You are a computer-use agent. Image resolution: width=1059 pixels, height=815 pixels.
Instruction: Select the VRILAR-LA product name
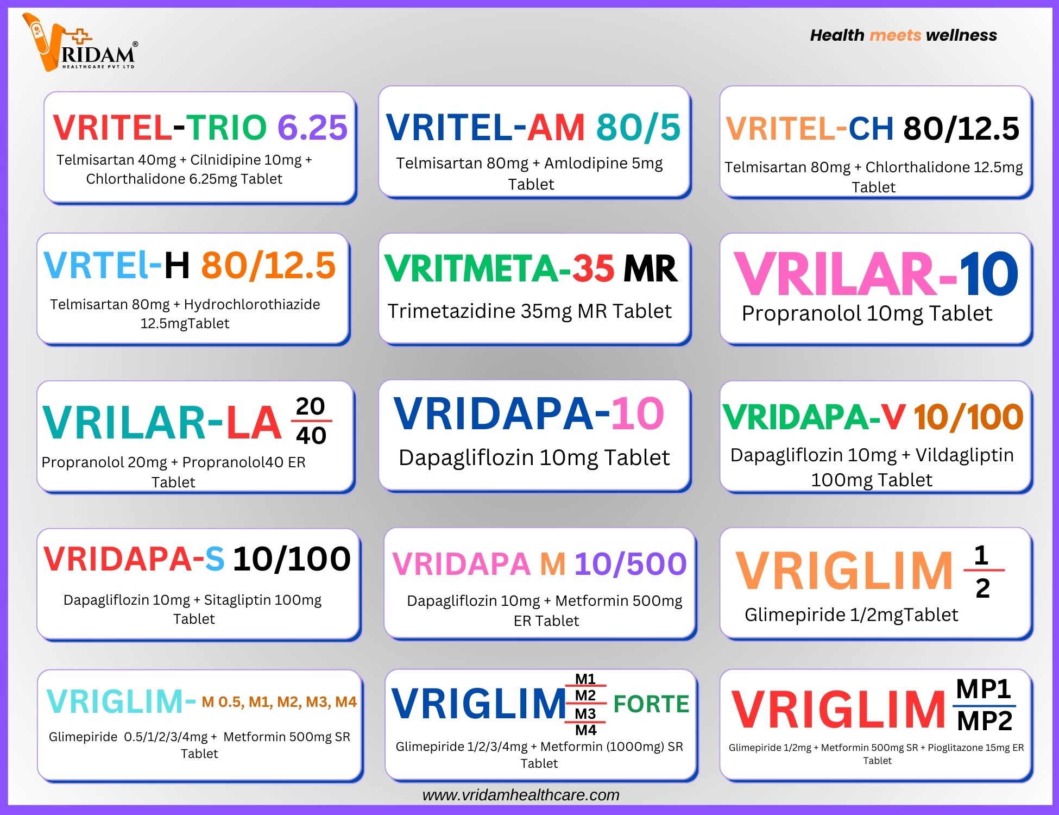162,422
